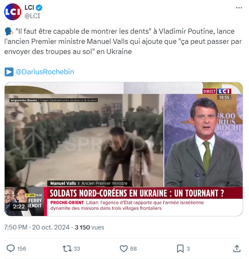This screenshot has width=249, height=259.
Task: Click the blue verified badge next to LCI
Action: click(x=39, y=8)
